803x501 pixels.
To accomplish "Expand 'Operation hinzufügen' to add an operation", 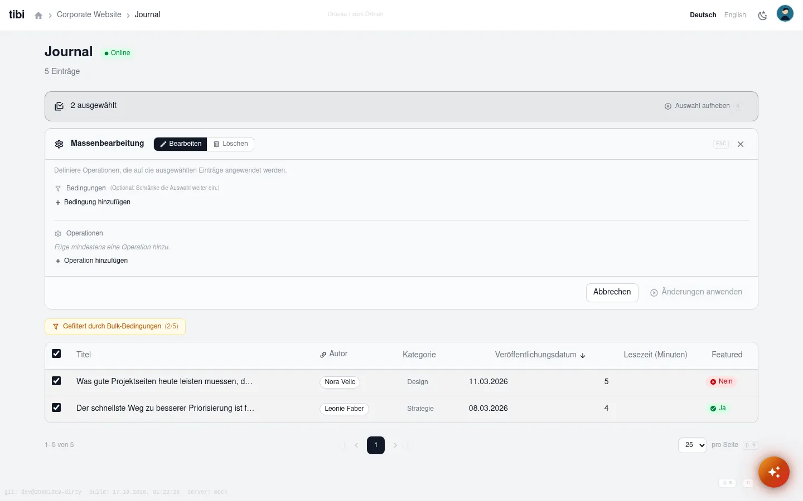I will pos(91,261).
